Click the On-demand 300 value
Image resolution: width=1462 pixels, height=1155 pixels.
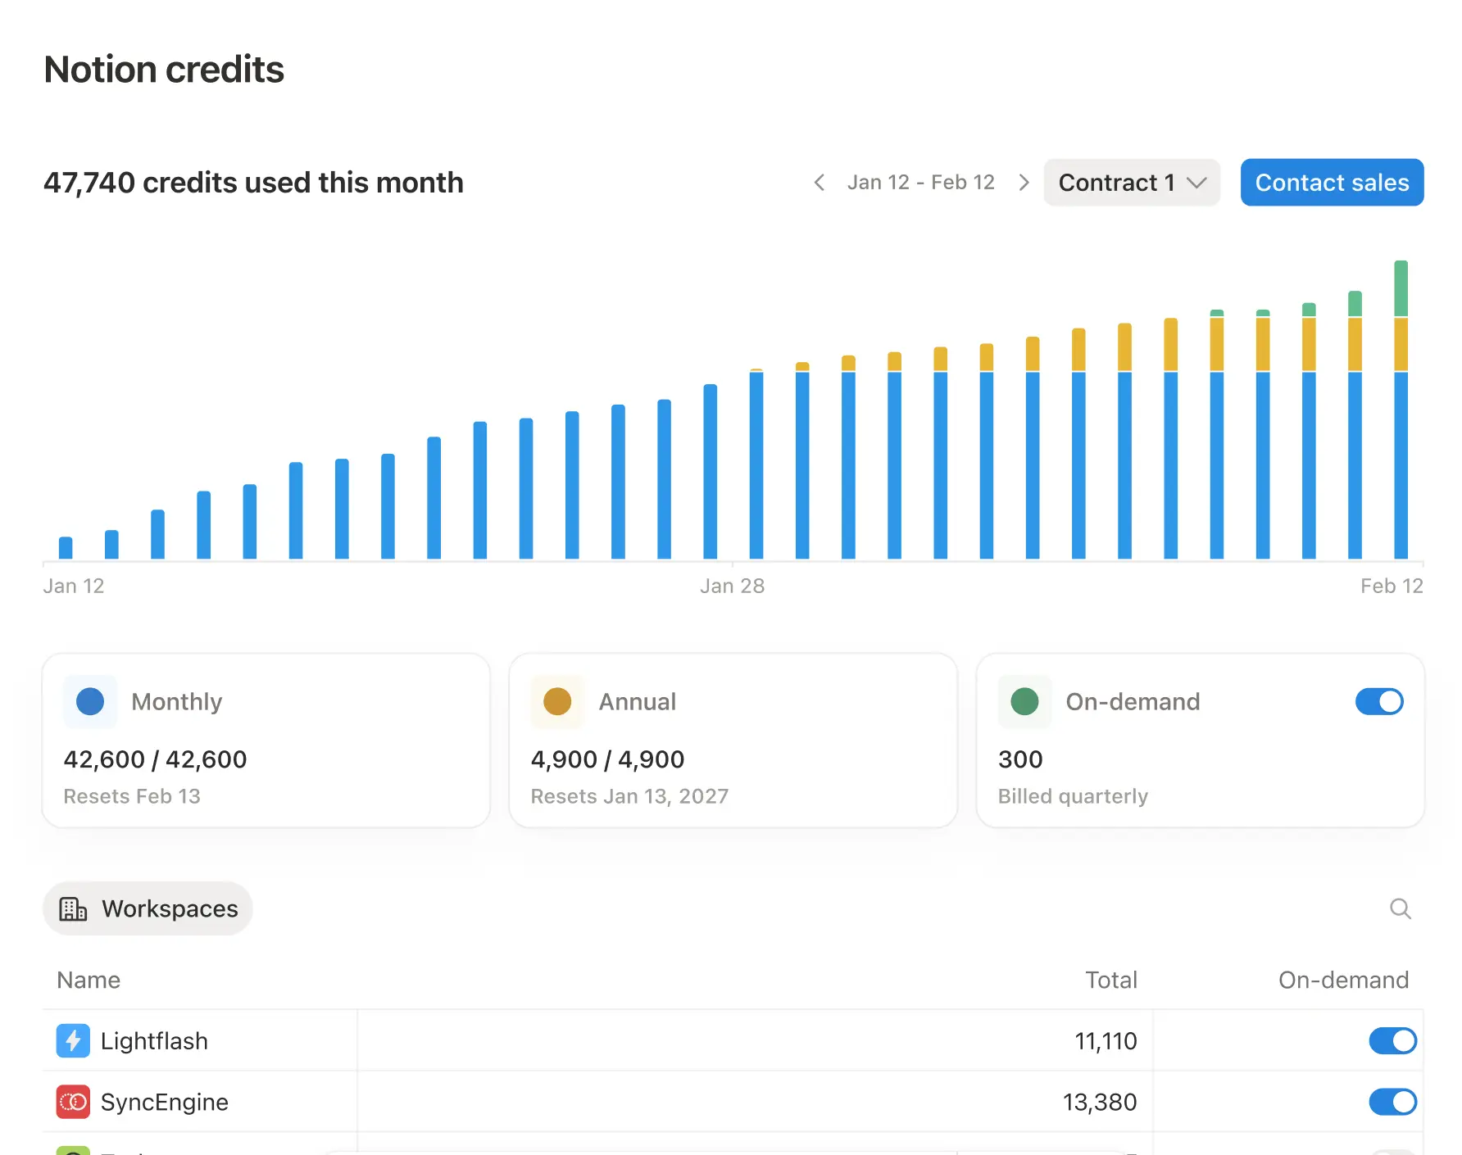[x=1020, y=759]
